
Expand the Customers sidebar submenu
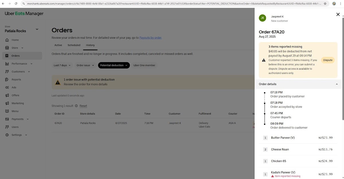click(x=29, y=72)
